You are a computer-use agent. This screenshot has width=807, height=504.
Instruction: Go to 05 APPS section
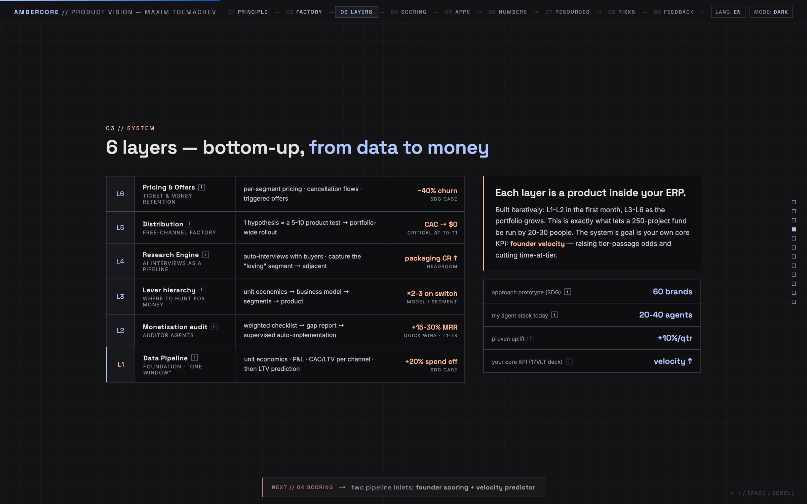pyautogui.click(x=457, y=12)
